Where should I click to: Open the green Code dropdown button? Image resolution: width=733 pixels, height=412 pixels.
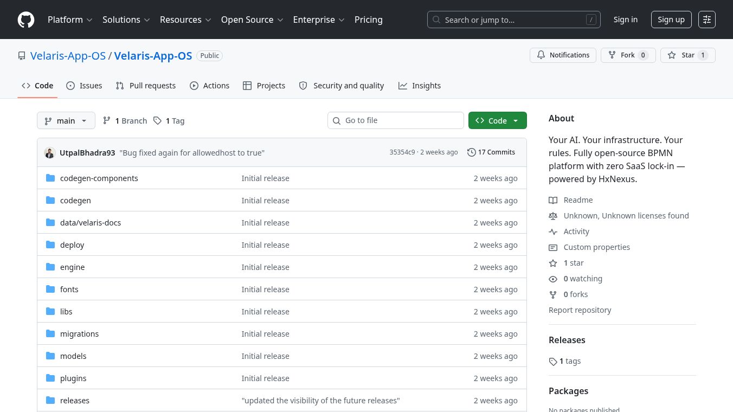tap(497, 120)
